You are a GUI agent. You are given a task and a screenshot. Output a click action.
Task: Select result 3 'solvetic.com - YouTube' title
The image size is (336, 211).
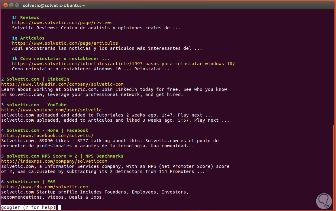34,105
